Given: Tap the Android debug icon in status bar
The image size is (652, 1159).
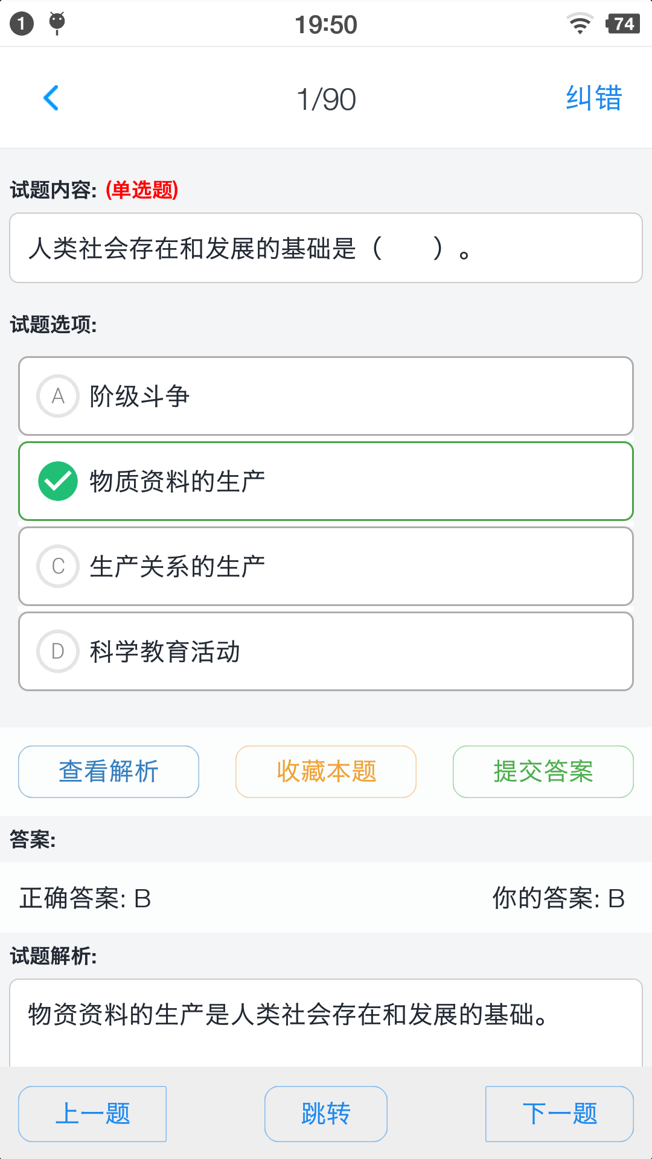Looking at the screenshot, I should point(57,23).
